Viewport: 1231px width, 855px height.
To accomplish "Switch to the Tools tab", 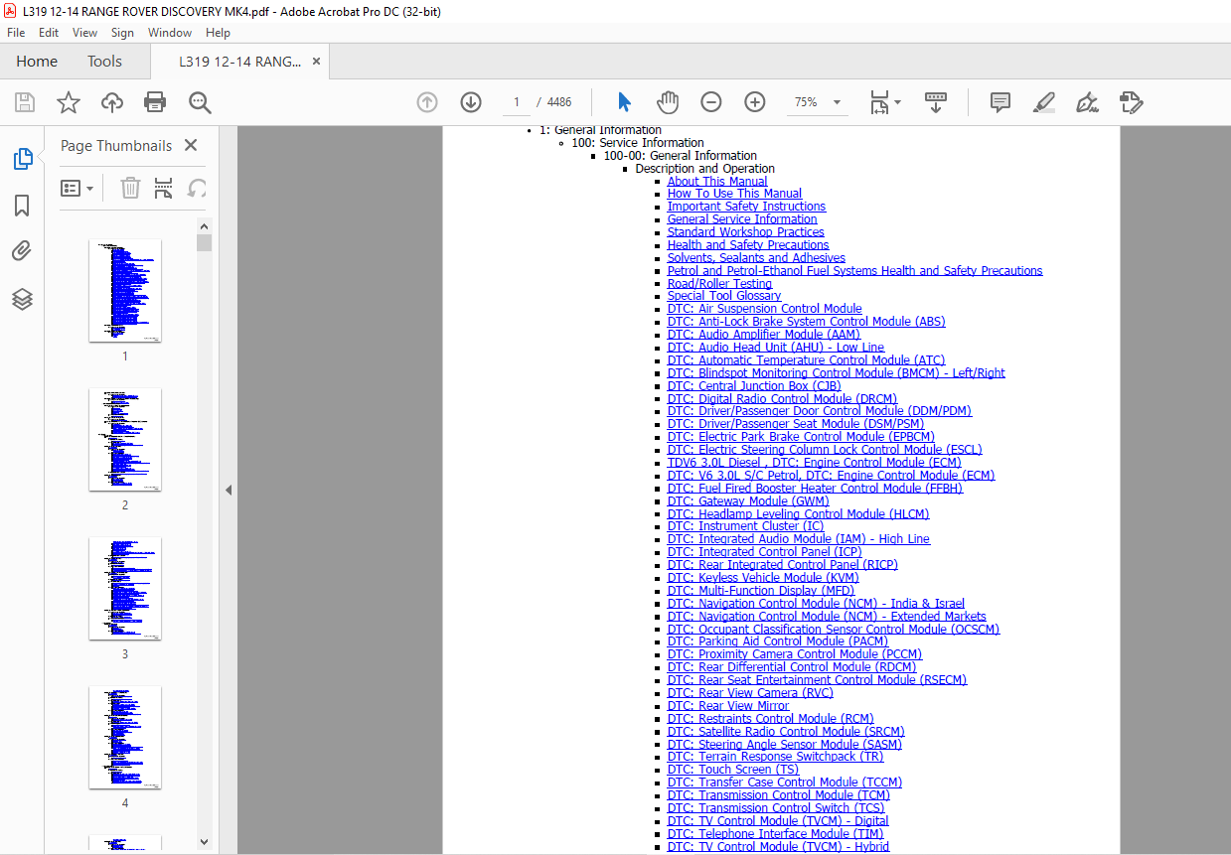I will point(104,62).
